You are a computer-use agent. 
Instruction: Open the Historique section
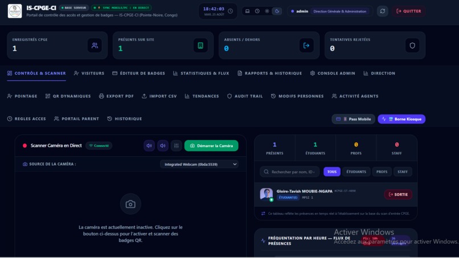pos(124,118)
